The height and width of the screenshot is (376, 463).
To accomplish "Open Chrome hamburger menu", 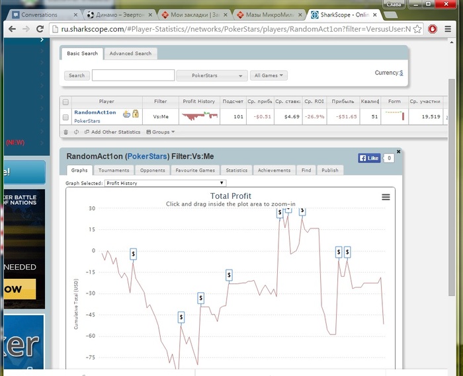I will (x=448, y=29).
